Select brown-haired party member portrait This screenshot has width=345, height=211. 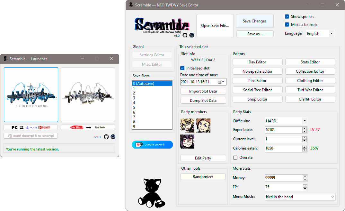[x=203, y=126]
